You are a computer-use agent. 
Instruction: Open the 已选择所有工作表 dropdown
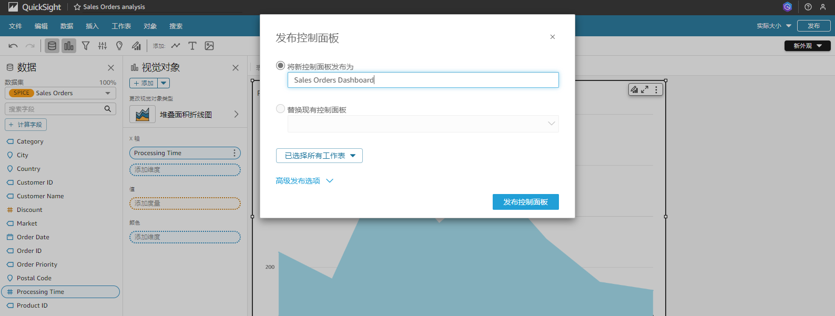point(319,156)
